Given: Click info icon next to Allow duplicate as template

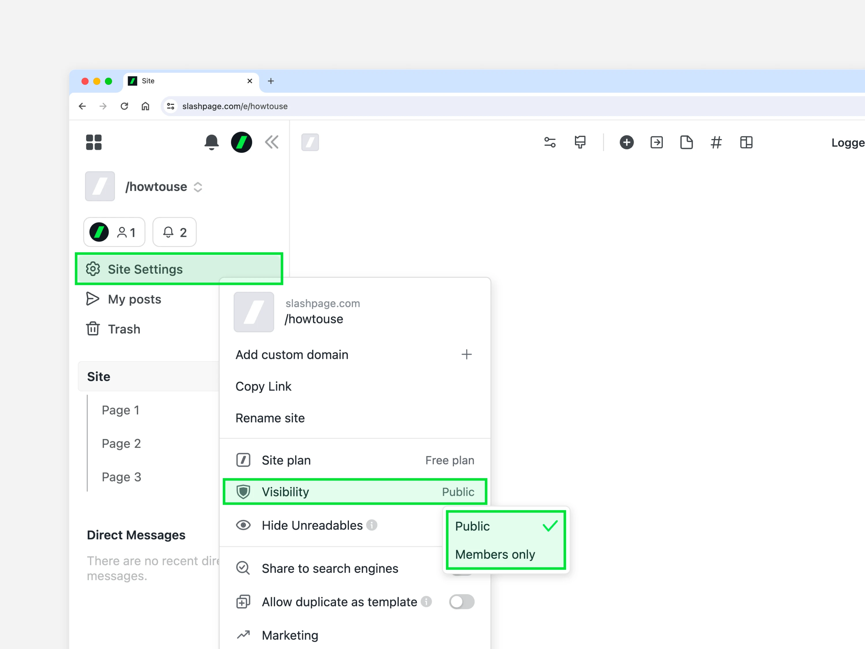Looking at the screenshot, I should 426,602.
